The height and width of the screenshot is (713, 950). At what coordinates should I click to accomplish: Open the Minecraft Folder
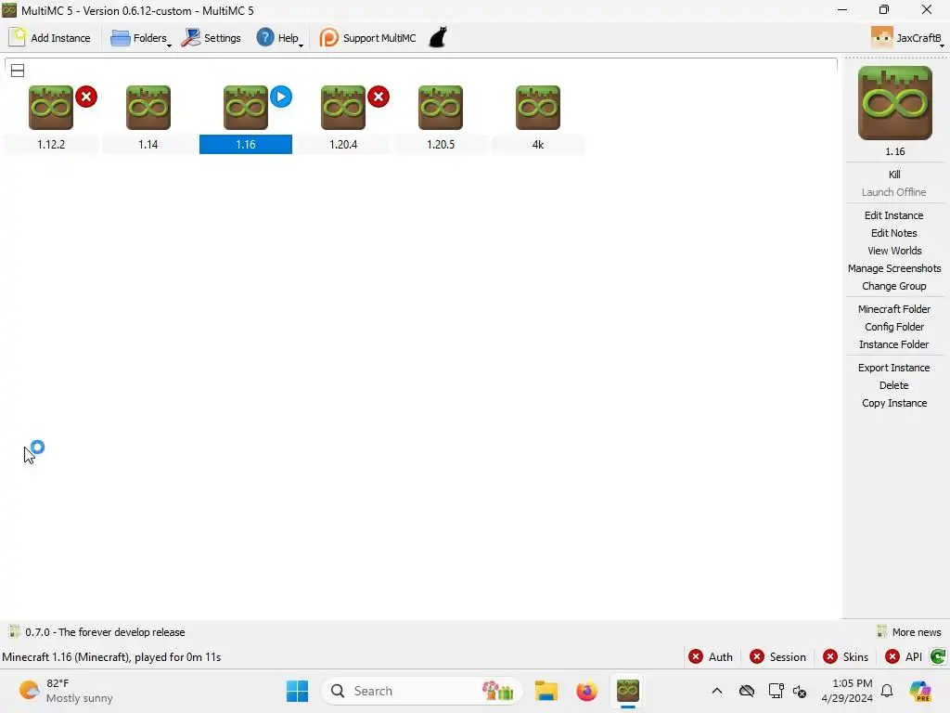(894, 309)
